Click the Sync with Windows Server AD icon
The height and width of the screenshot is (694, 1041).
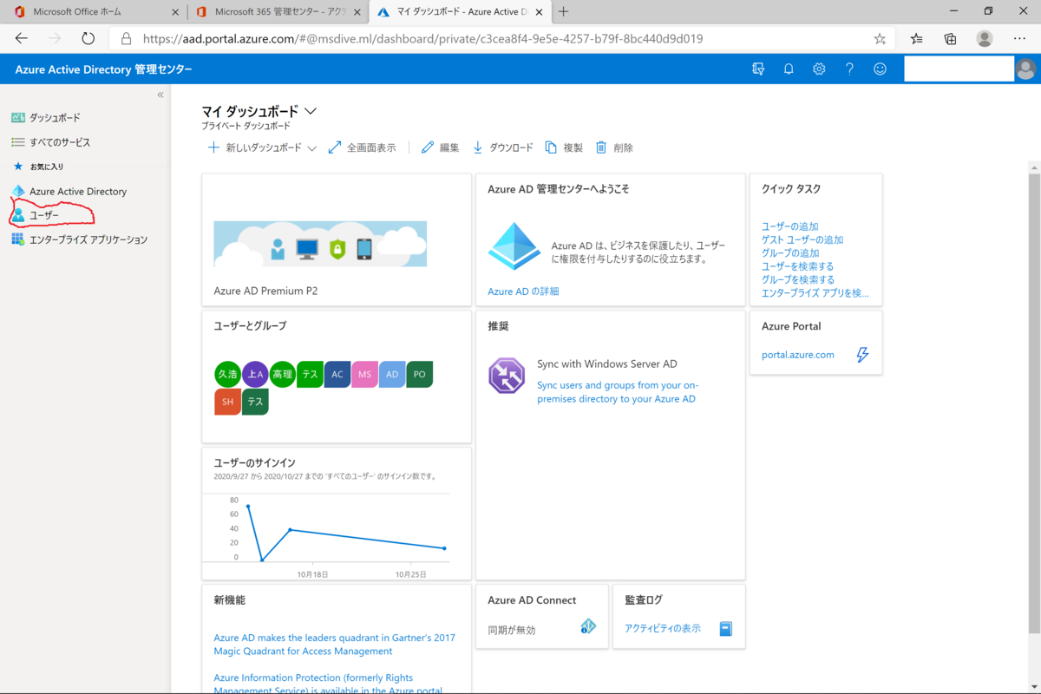pos(507,376)
